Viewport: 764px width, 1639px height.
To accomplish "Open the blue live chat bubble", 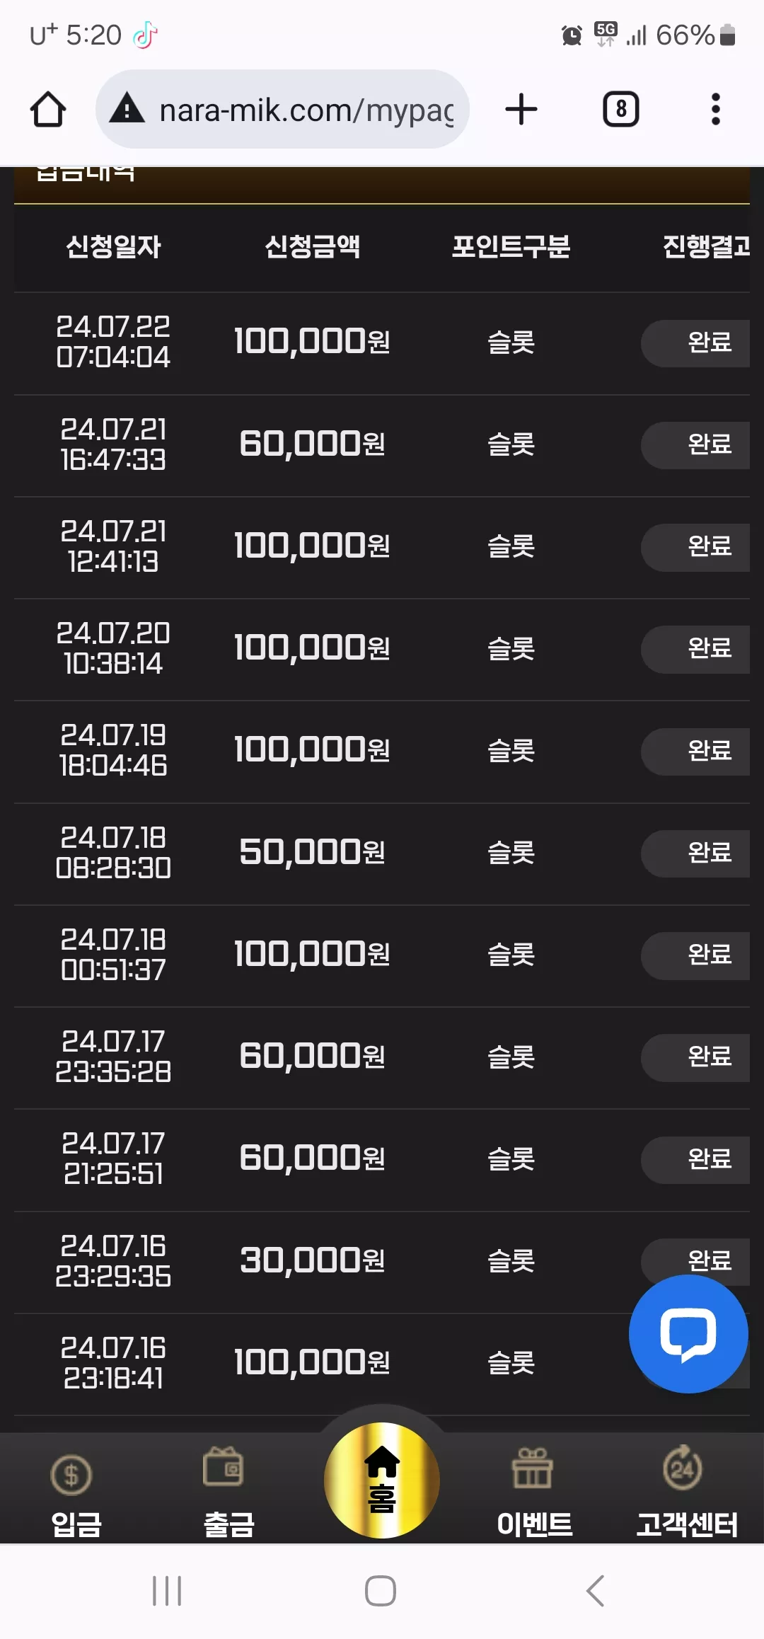I will pyautogui.click(x=688, y=1334).
